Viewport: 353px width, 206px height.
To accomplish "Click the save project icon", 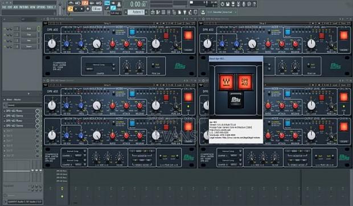I will 228,4.
